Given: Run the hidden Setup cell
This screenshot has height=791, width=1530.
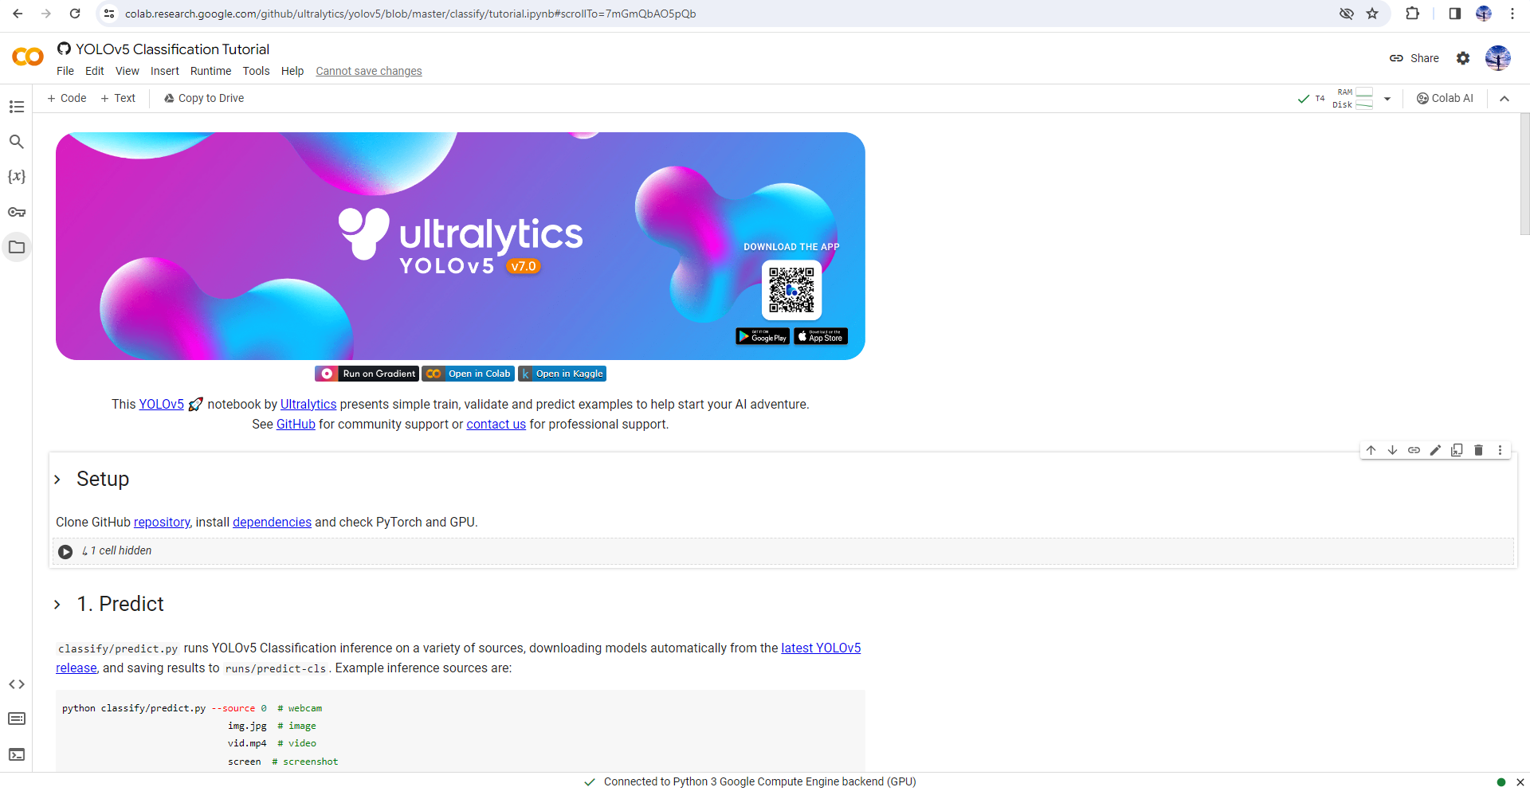Looking at the screenshot, I should (65, 551).
